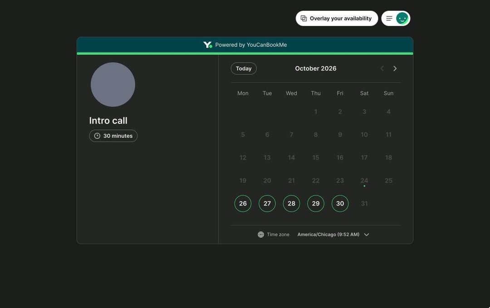Click the Tue column header

click(267, 93)
